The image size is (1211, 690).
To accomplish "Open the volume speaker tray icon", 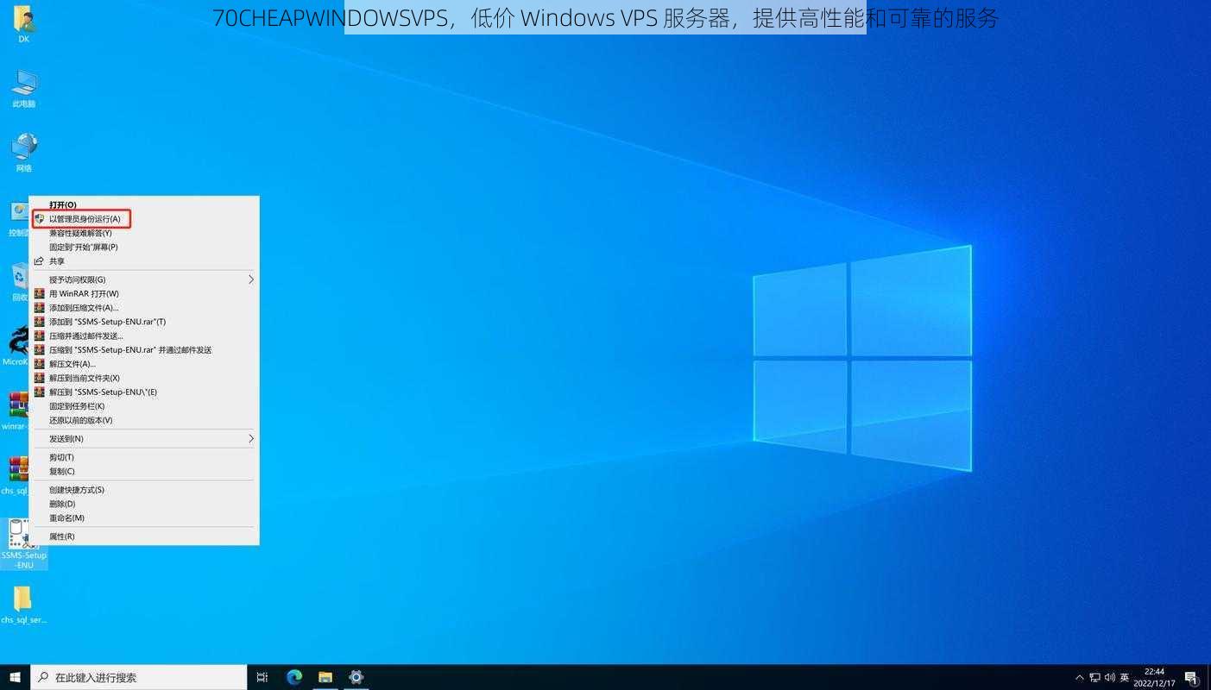I will pyautogui.click(x=1110, y=678).
